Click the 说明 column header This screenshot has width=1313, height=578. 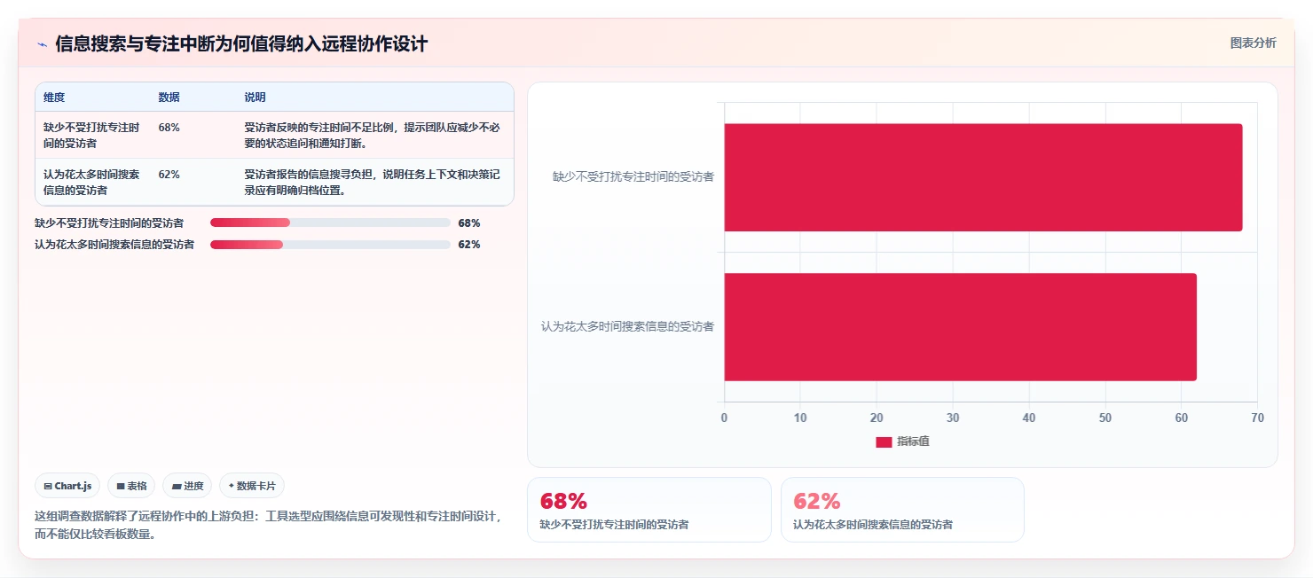coord(255,98)
